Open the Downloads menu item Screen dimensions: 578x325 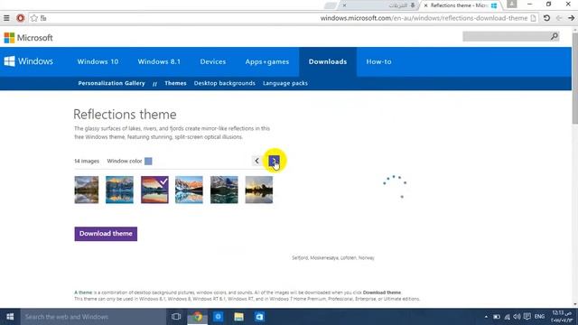tap(328, 61)
